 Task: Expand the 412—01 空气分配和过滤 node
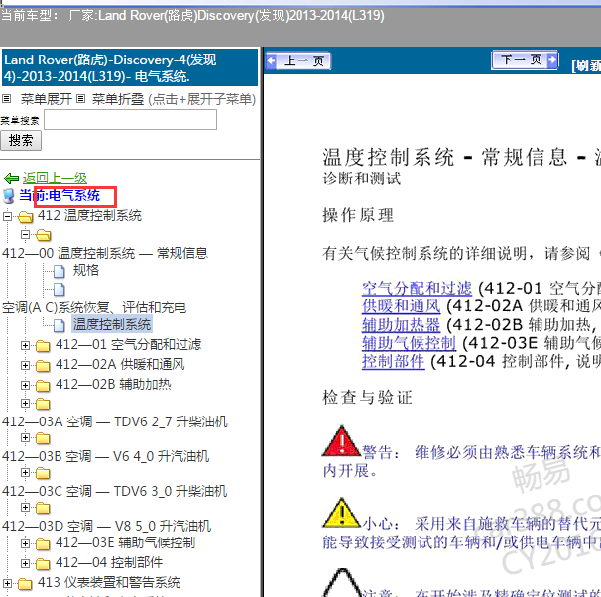26,346
